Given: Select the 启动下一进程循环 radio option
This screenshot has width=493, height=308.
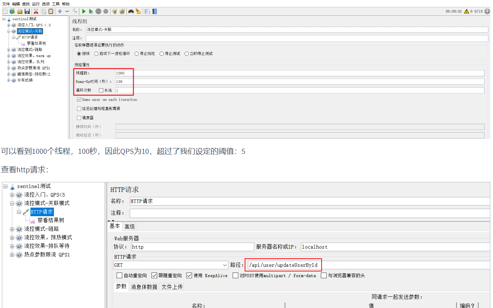Looking at the screenshot, I should [96, 54].
